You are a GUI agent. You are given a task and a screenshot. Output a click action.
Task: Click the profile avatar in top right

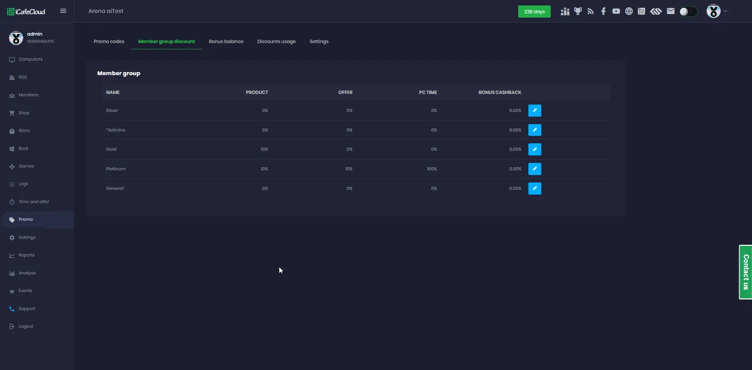[x=713, y=11]
